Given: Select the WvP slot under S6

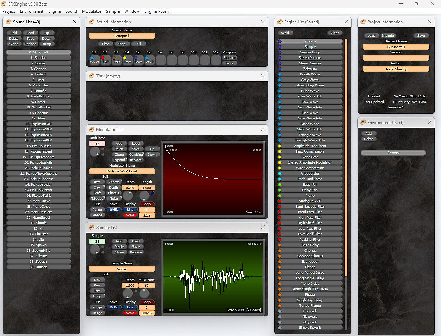Looking at the screenshot, I should pyautogui.click(x=149, y=60).
